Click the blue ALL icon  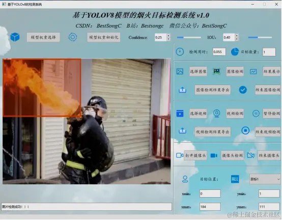[235, 179]
